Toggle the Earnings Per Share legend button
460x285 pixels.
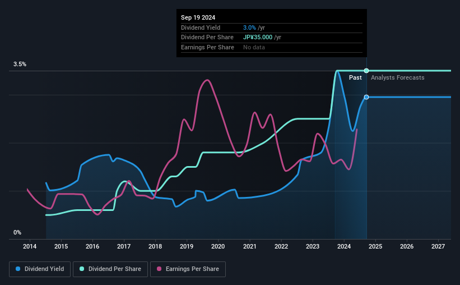[x=188, y=269]
